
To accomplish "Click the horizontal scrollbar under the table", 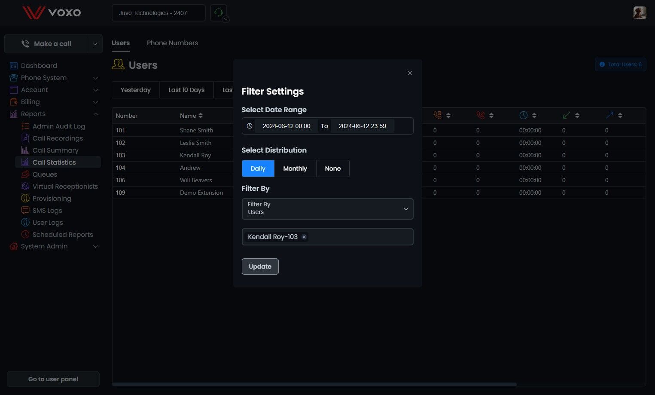I will point(314,384).
